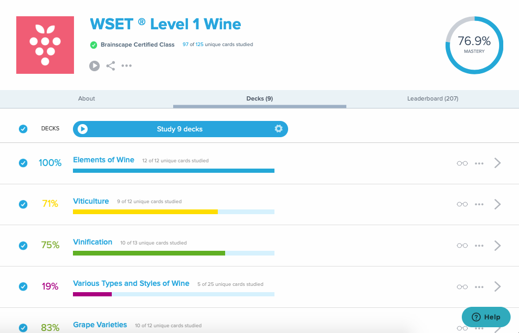This screenshot has width=519, height=333.
Task: Play the class preview audio icon
Action: 94,65
